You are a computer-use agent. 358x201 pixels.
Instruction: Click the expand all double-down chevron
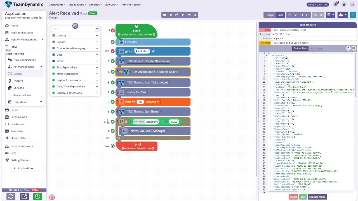tap(295, 15)
